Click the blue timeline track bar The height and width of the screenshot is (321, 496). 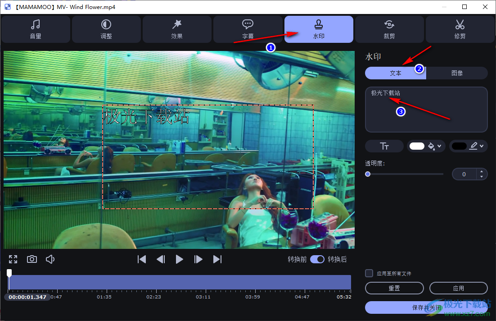click(180, 282)
